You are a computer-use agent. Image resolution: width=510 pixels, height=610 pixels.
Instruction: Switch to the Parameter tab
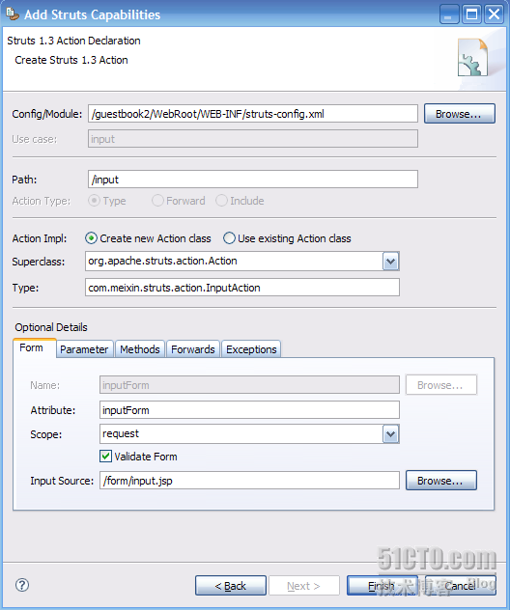point(84,349)
